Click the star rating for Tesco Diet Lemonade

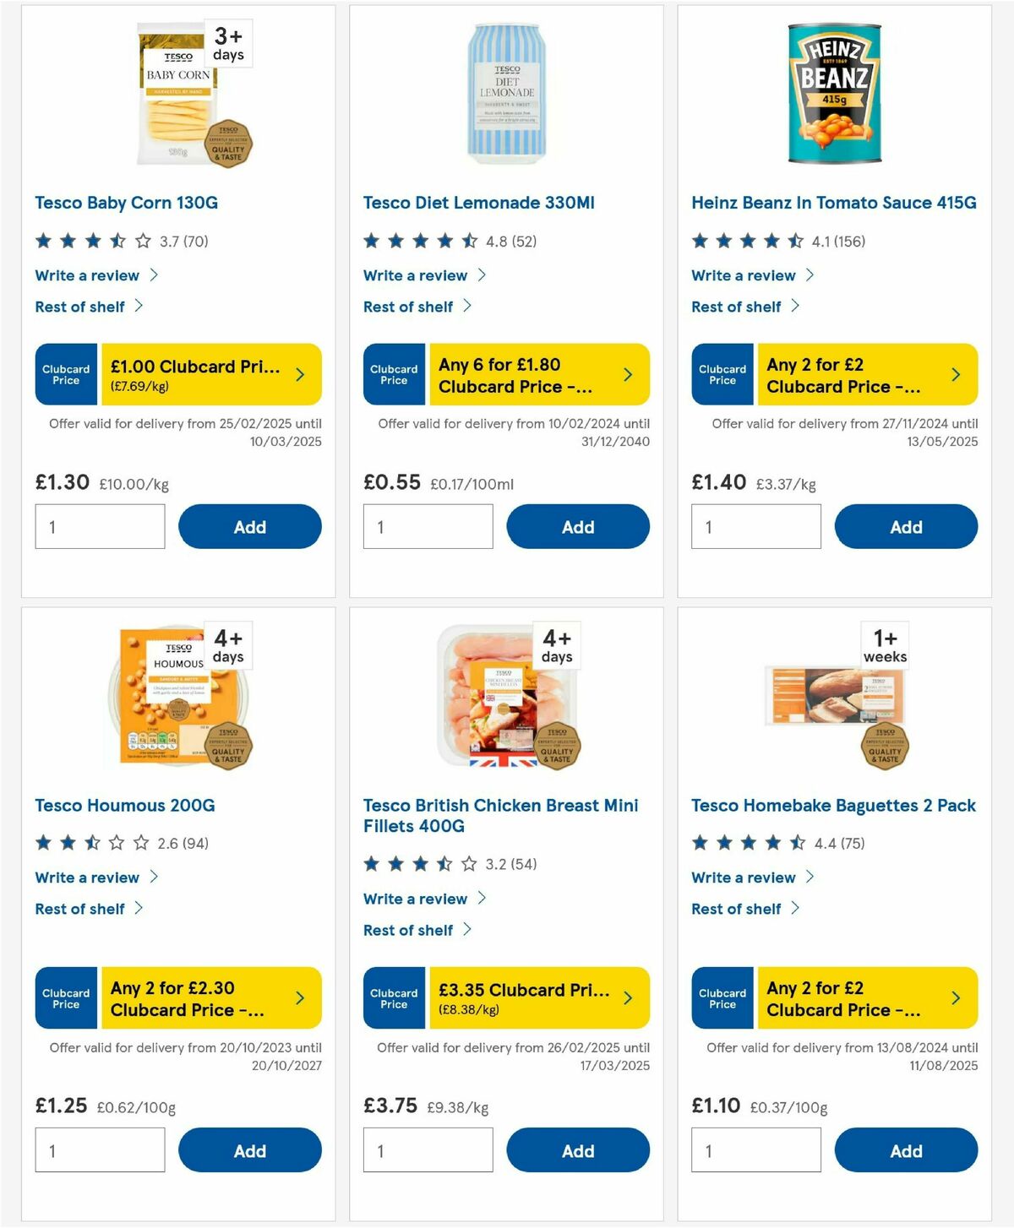point(418,240)
